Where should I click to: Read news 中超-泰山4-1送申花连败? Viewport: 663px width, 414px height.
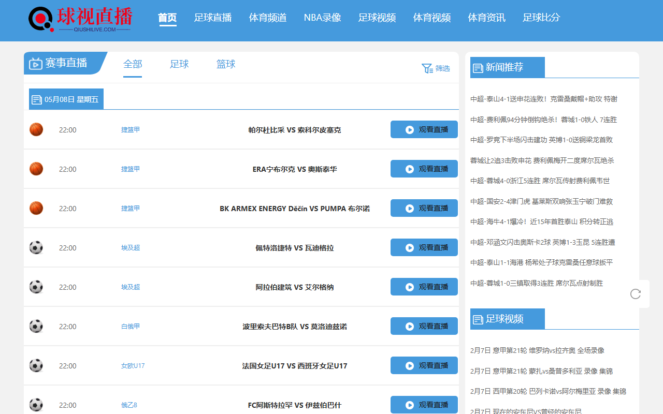[x=544, y=99]
